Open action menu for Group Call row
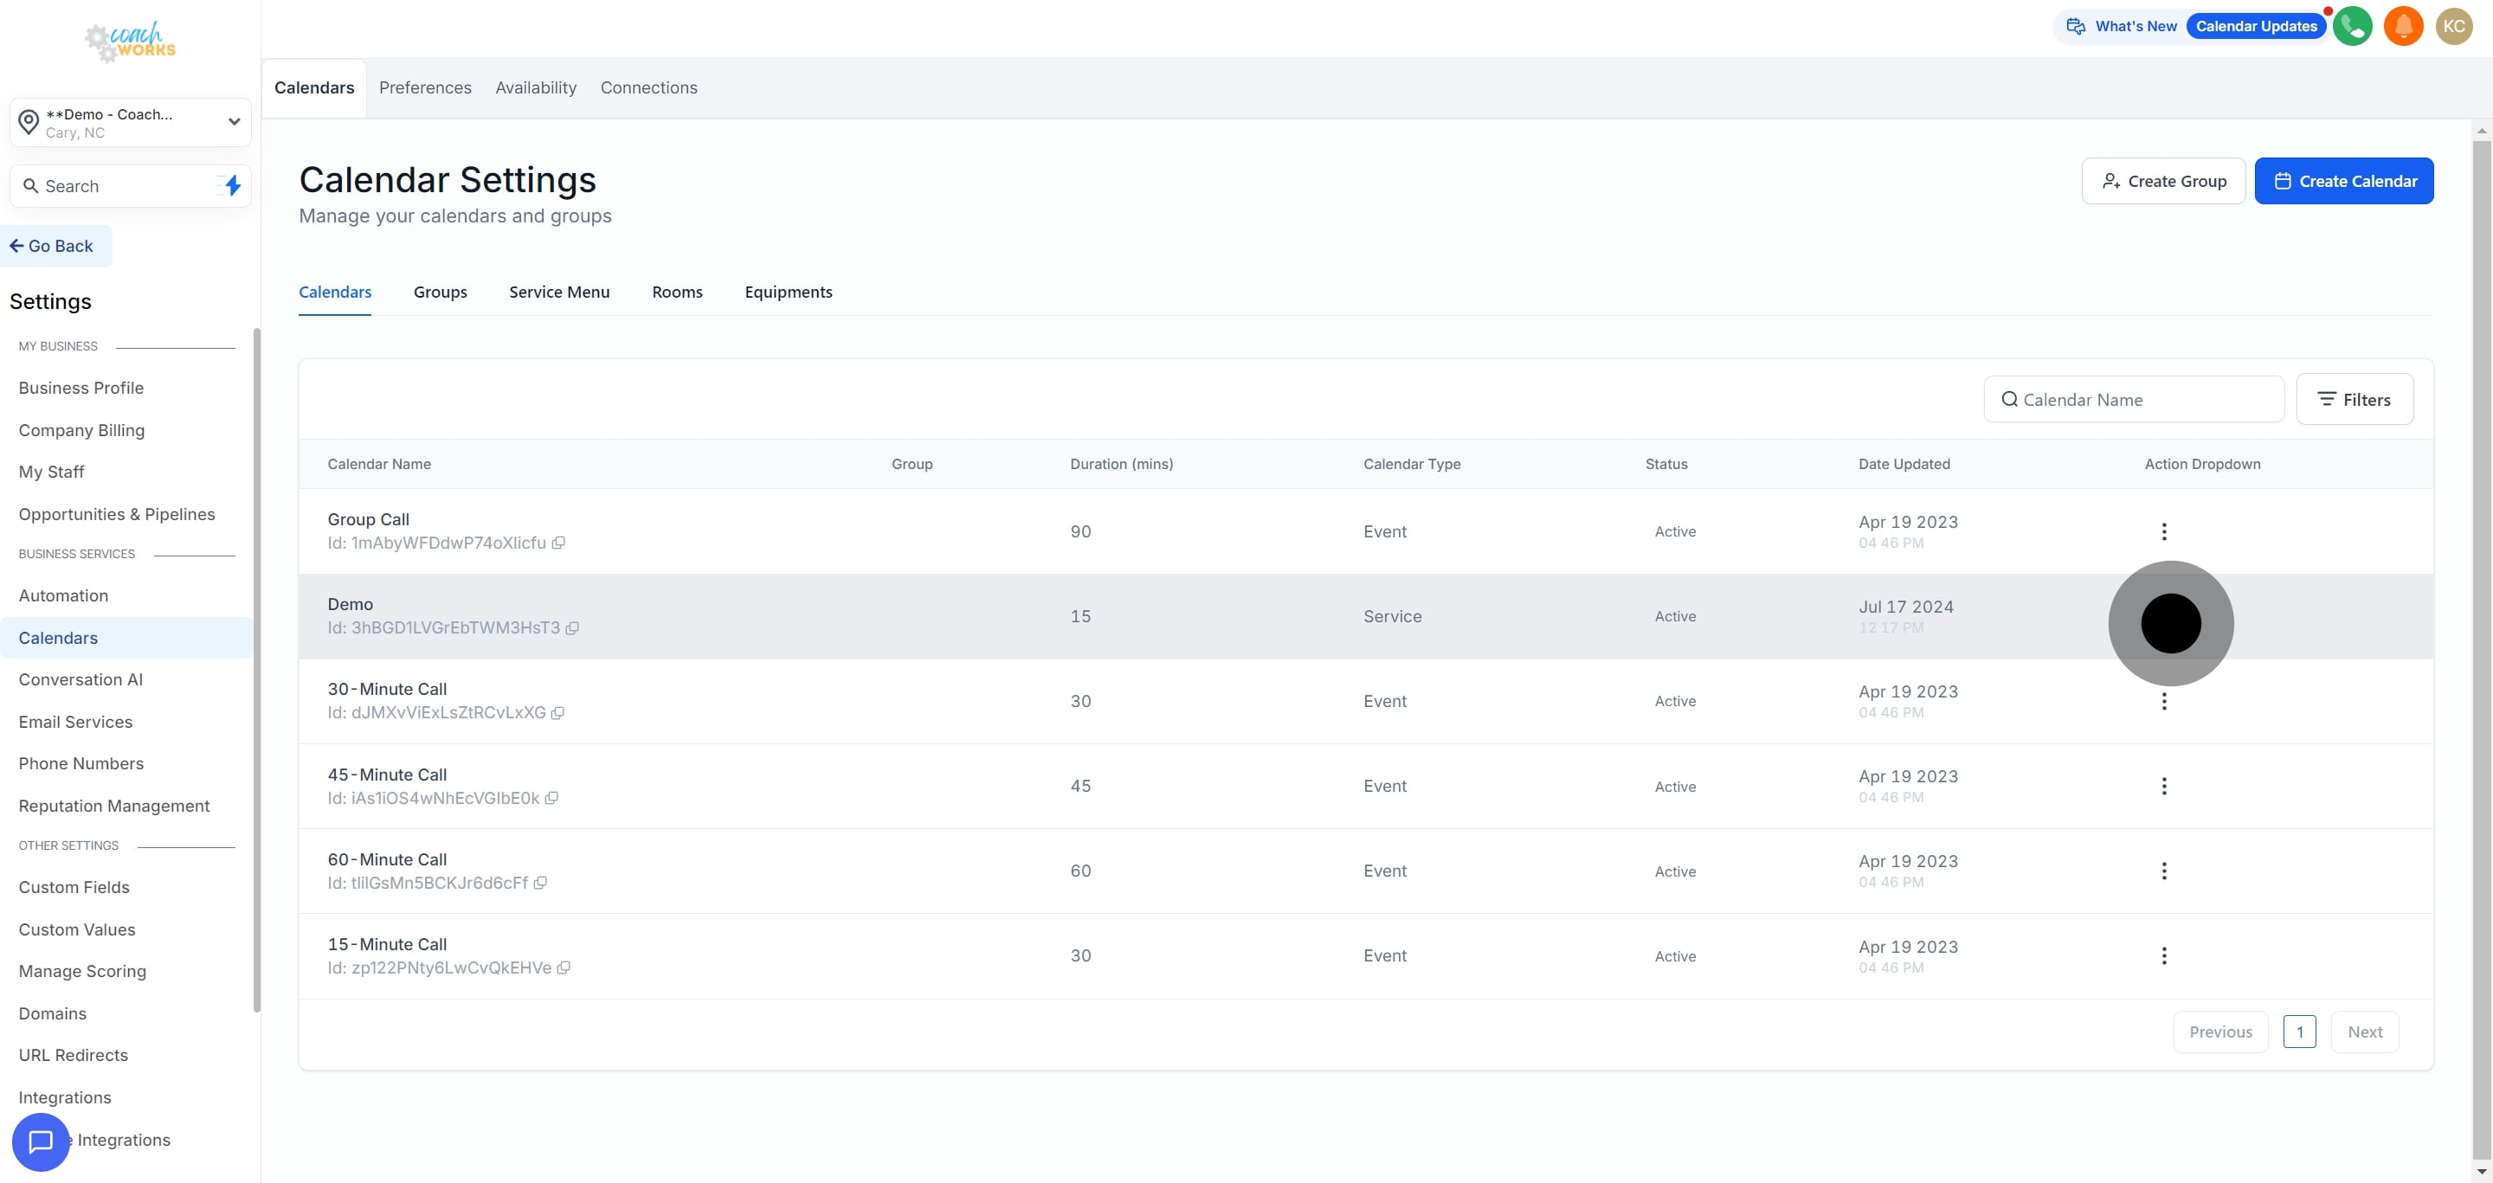2493x1183 pixels. [2164, 531]
